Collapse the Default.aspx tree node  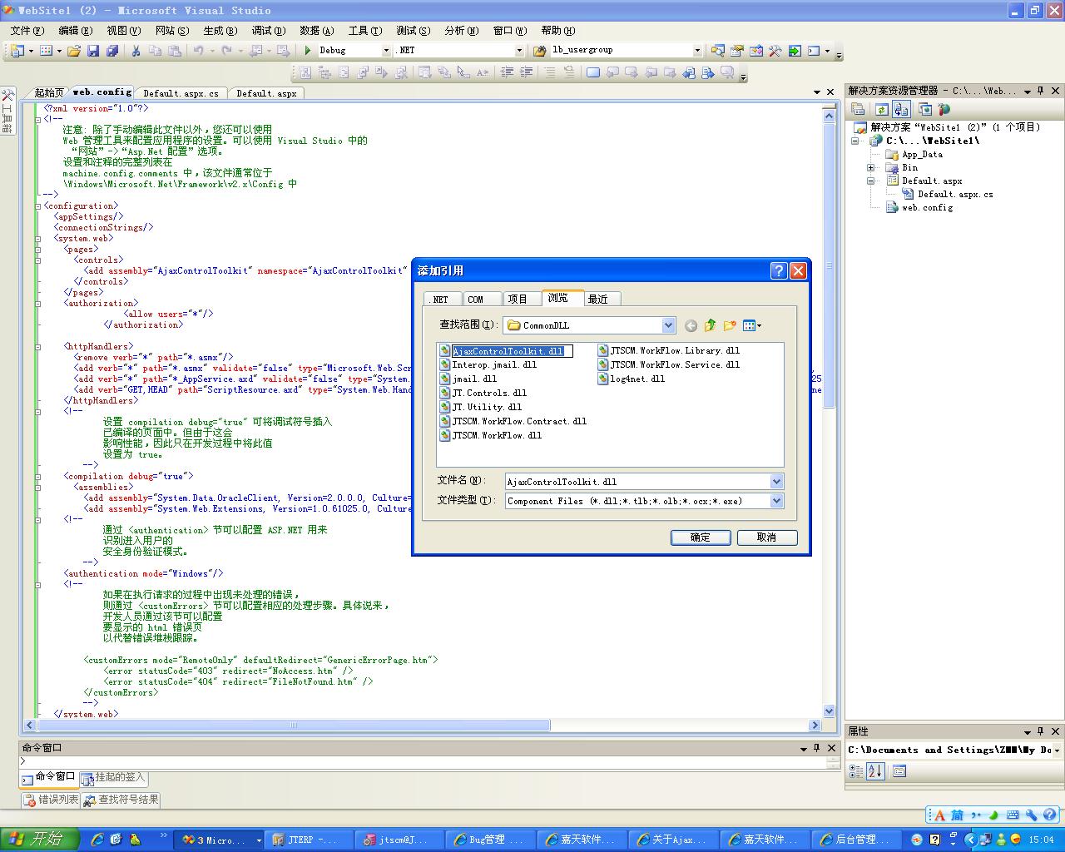(x=870, y=181)
